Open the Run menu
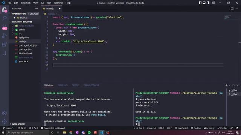The width and height of the screenshot is (241, 135). [49, 3]
